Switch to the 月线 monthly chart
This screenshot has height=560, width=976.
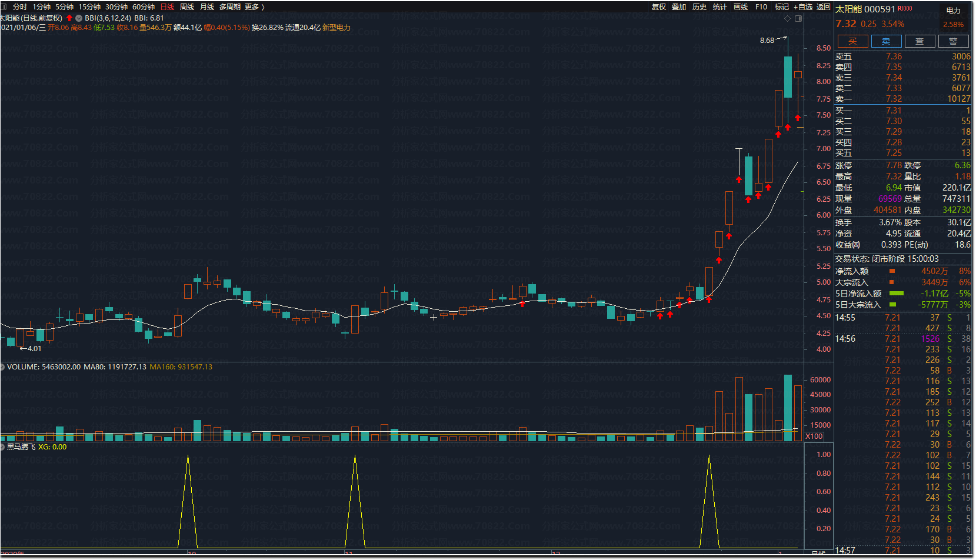pos(207,7)
